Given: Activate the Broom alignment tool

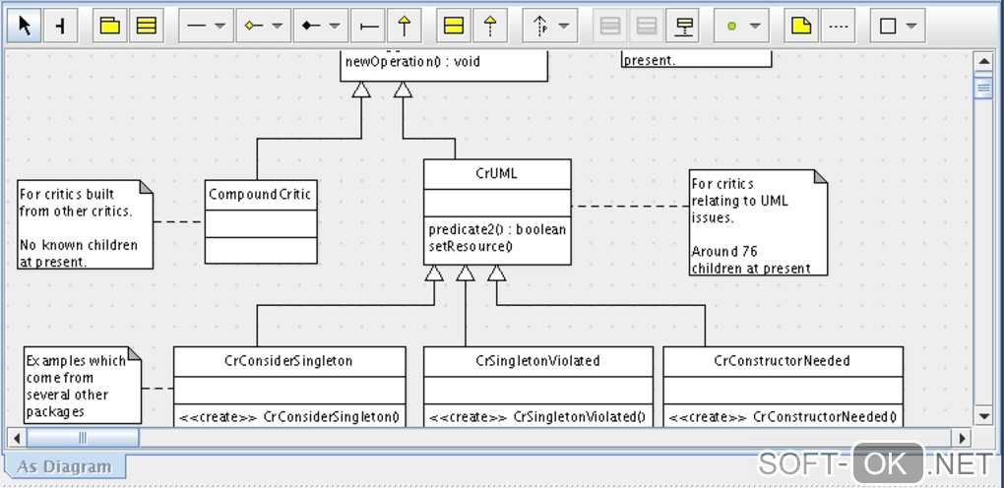Looking at the screenshot, I should pyautogui.click(x=61, y=27).
